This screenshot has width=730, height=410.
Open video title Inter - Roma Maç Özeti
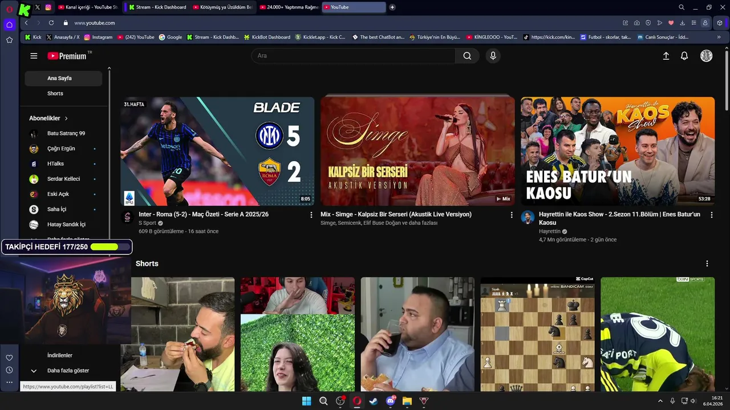tap(204, 215)
